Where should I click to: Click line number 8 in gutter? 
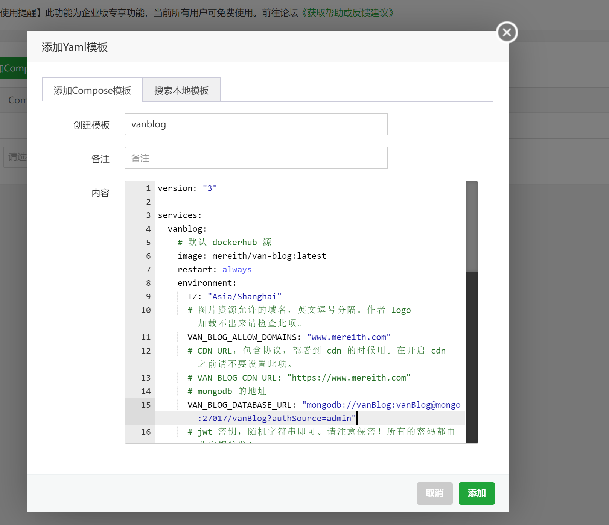[x=148, y=283]
